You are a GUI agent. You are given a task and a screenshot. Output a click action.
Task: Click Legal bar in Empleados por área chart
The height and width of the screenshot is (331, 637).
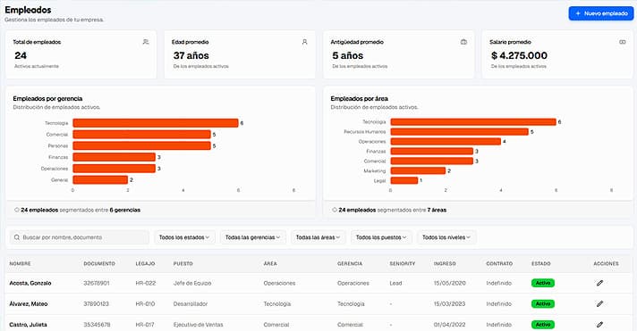click(x=404, y=180)
